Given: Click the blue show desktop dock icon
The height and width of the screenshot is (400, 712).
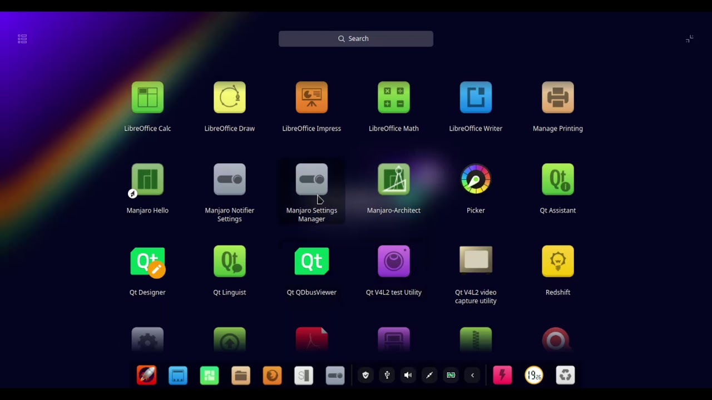Looking at the screenshot, I should coord(178,375).
